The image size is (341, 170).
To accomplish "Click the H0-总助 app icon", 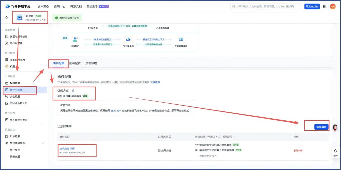I will coord(20,18).
